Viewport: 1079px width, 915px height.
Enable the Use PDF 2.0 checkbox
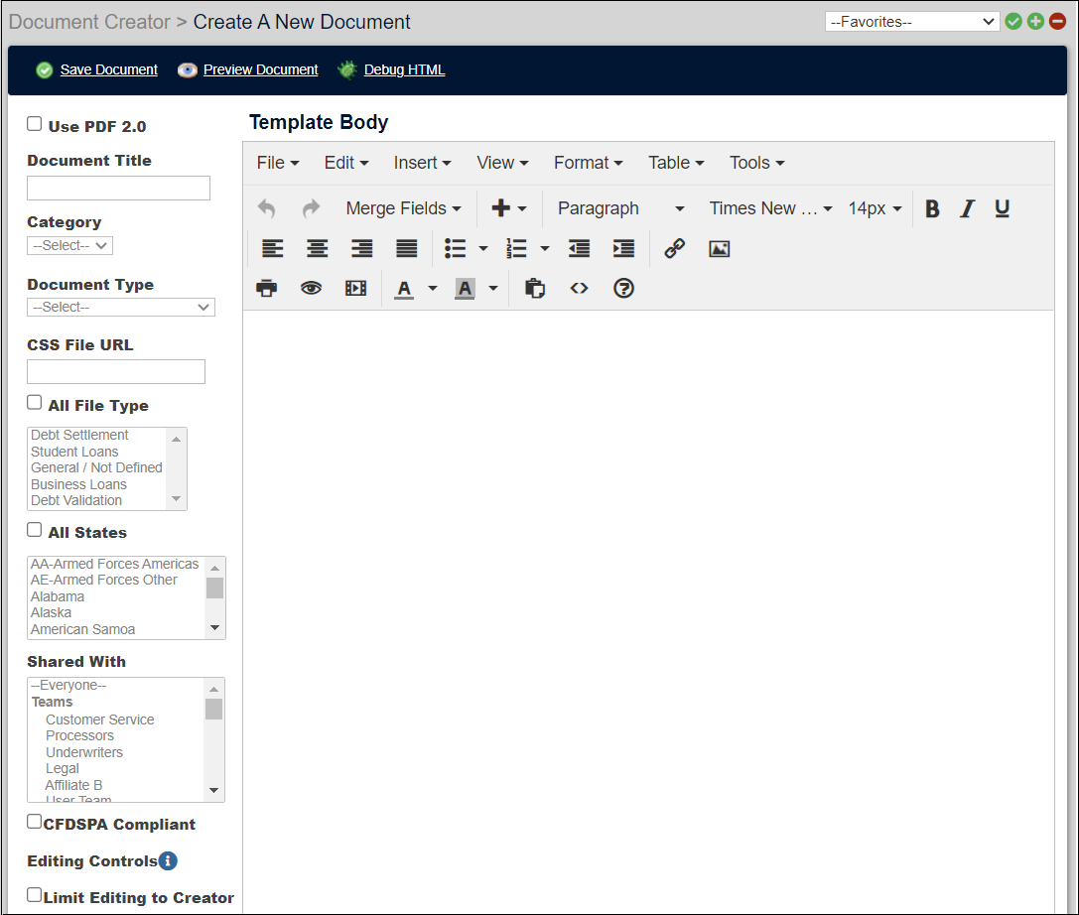click(x=34, y=123)
